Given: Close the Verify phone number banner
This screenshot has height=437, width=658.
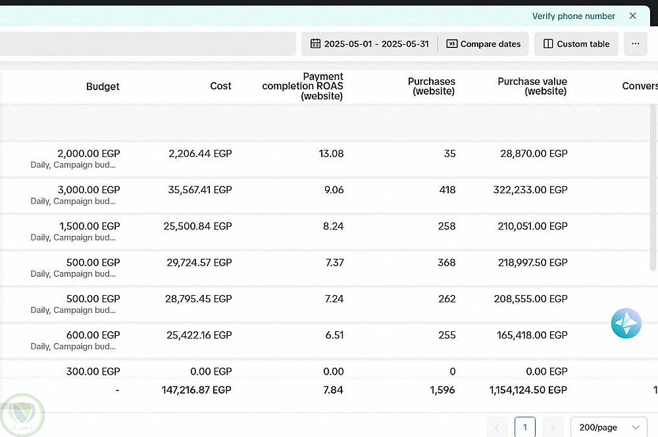Looking at the screenshot, I should tap(633, 16).
